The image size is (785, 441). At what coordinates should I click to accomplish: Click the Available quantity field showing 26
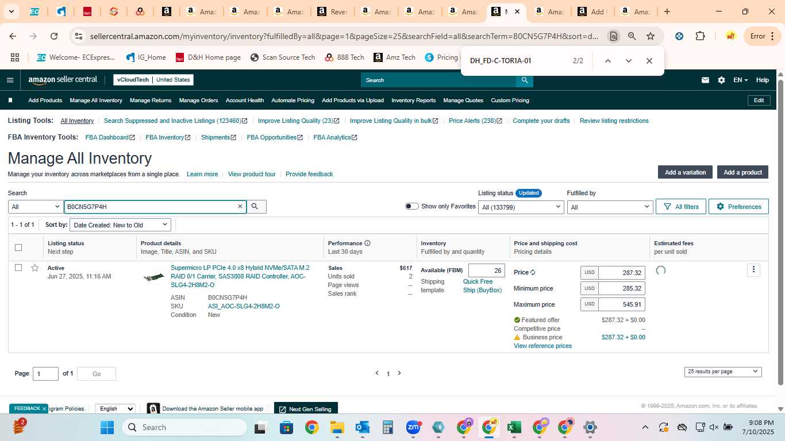tap(486, 270)
